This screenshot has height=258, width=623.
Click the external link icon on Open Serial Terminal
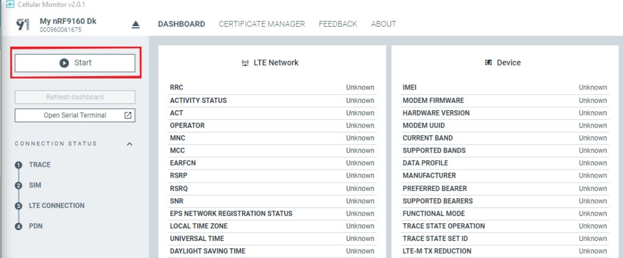coord(128,115)
